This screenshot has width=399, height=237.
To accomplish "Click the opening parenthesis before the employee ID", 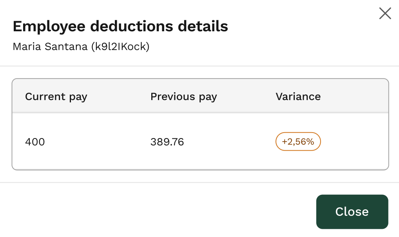I will point(92,47).
